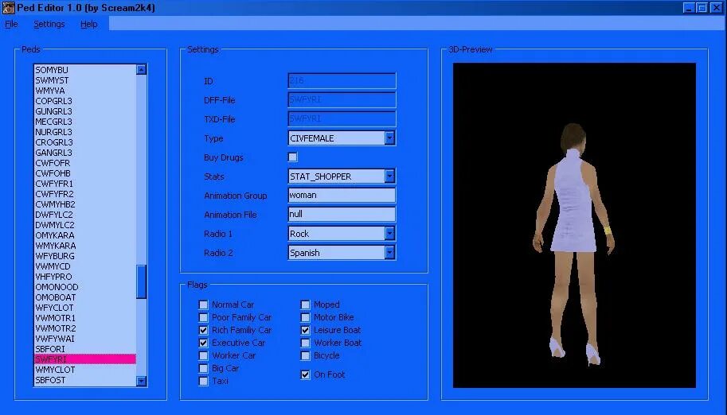Click the disabled ID field

click(342, 80)
